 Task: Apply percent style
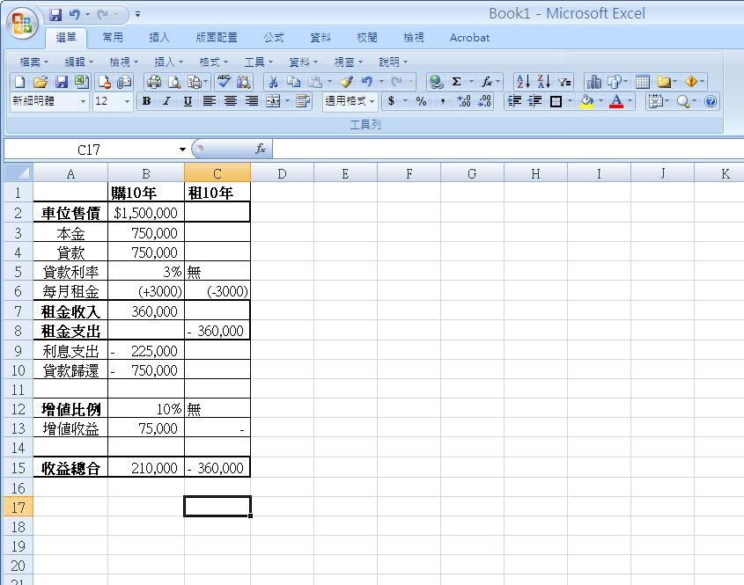(421, 101)
